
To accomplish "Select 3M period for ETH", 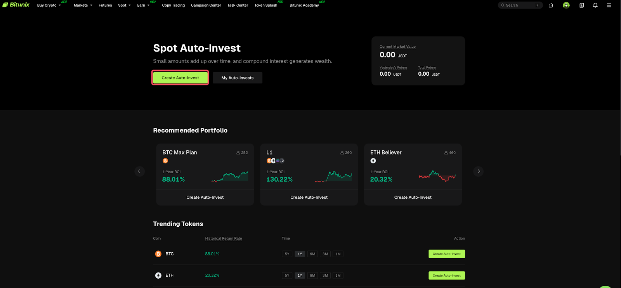I will point(325,276).
